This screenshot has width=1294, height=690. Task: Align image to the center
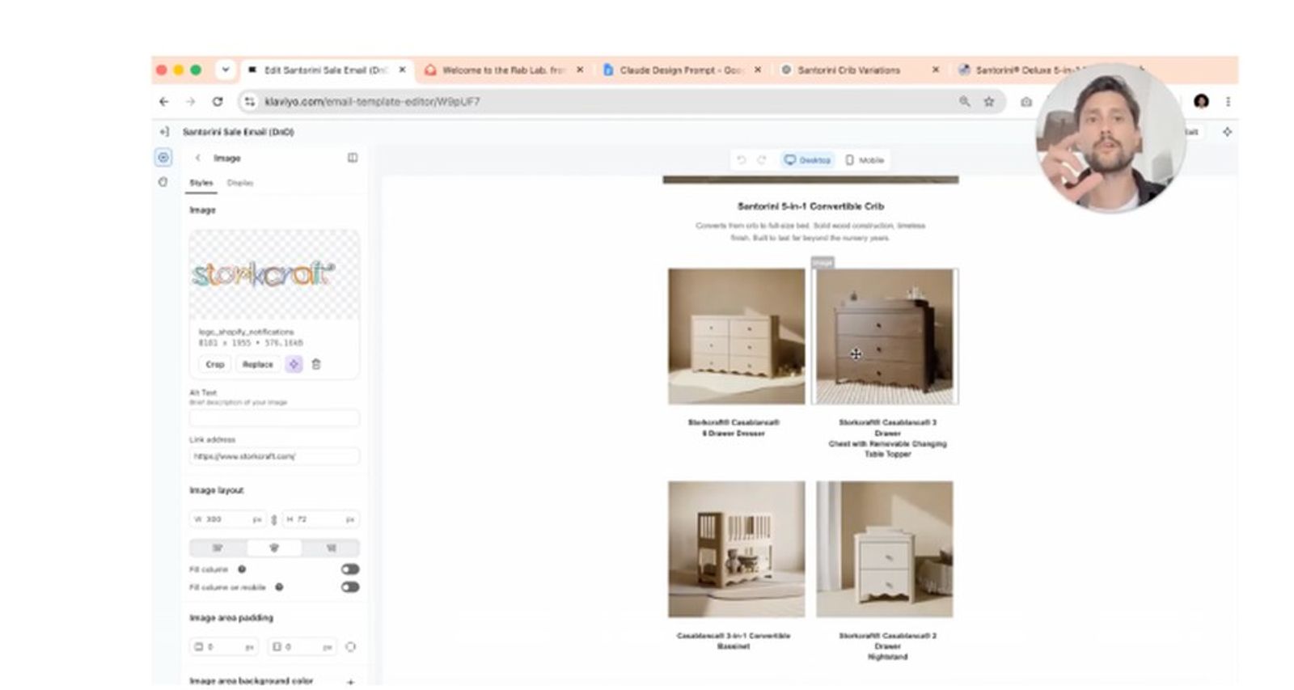[x=274, y=548]
